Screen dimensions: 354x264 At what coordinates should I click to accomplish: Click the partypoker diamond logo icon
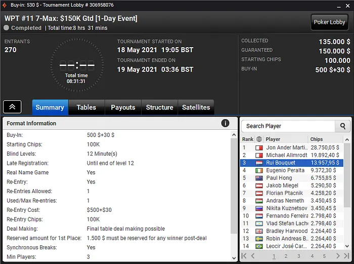coord(4,5)
